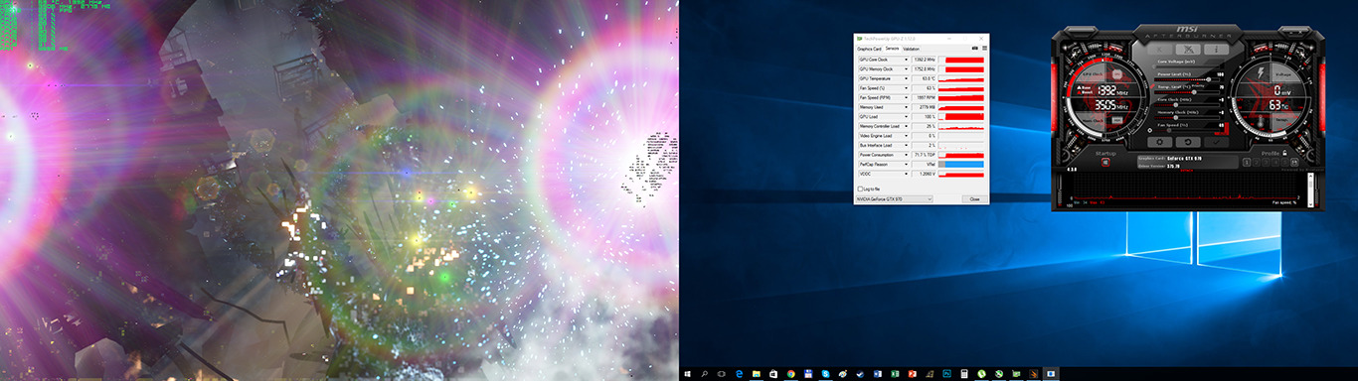1358x381 pixels.
Task: Adjust the Power Limit slider in Afterburner
Action: click(1188, 79)
